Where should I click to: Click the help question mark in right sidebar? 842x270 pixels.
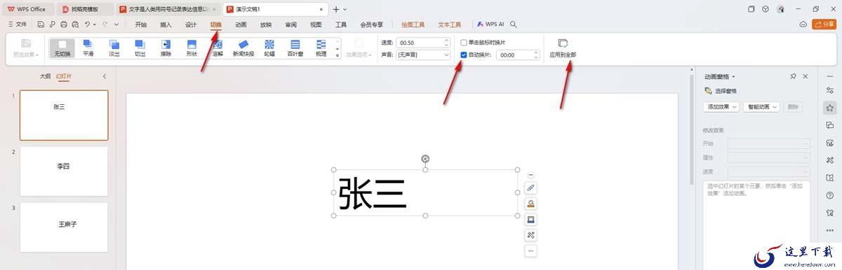click(x=830, y=195)
